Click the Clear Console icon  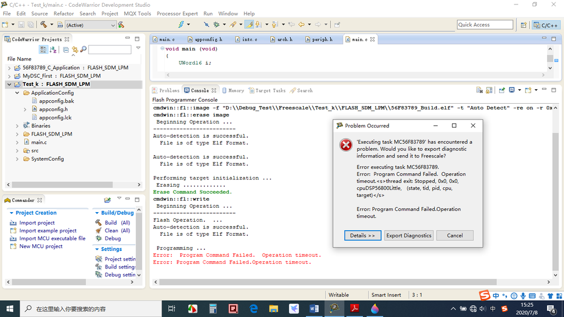[479, 90]
